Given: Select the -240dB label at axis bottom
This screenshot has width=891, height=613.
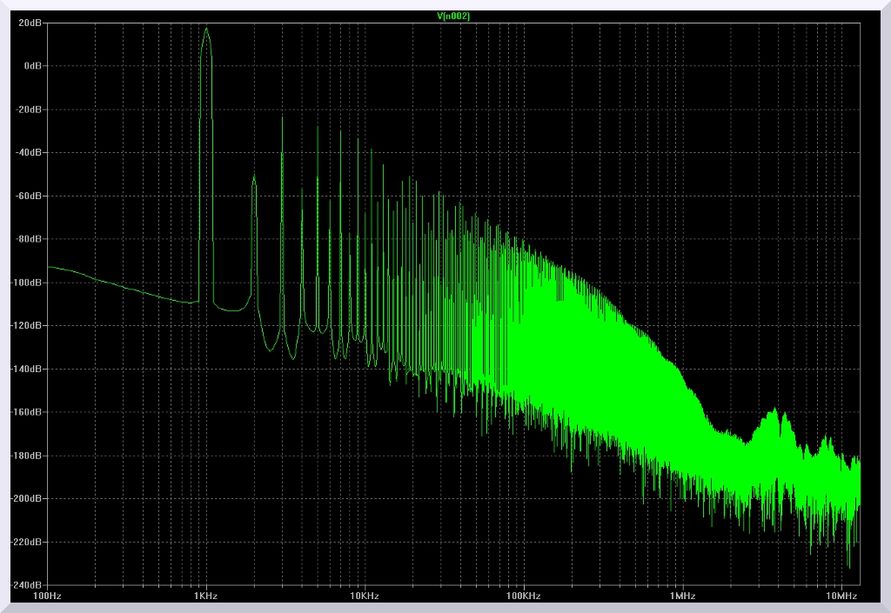Looking at the screenshot, I should click(29, 585).
